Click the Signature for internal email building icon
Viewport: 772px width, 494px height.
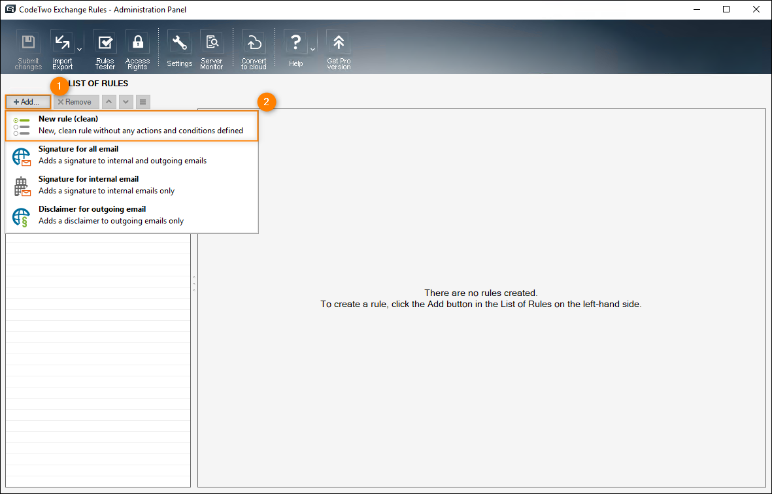click(22, 187)
